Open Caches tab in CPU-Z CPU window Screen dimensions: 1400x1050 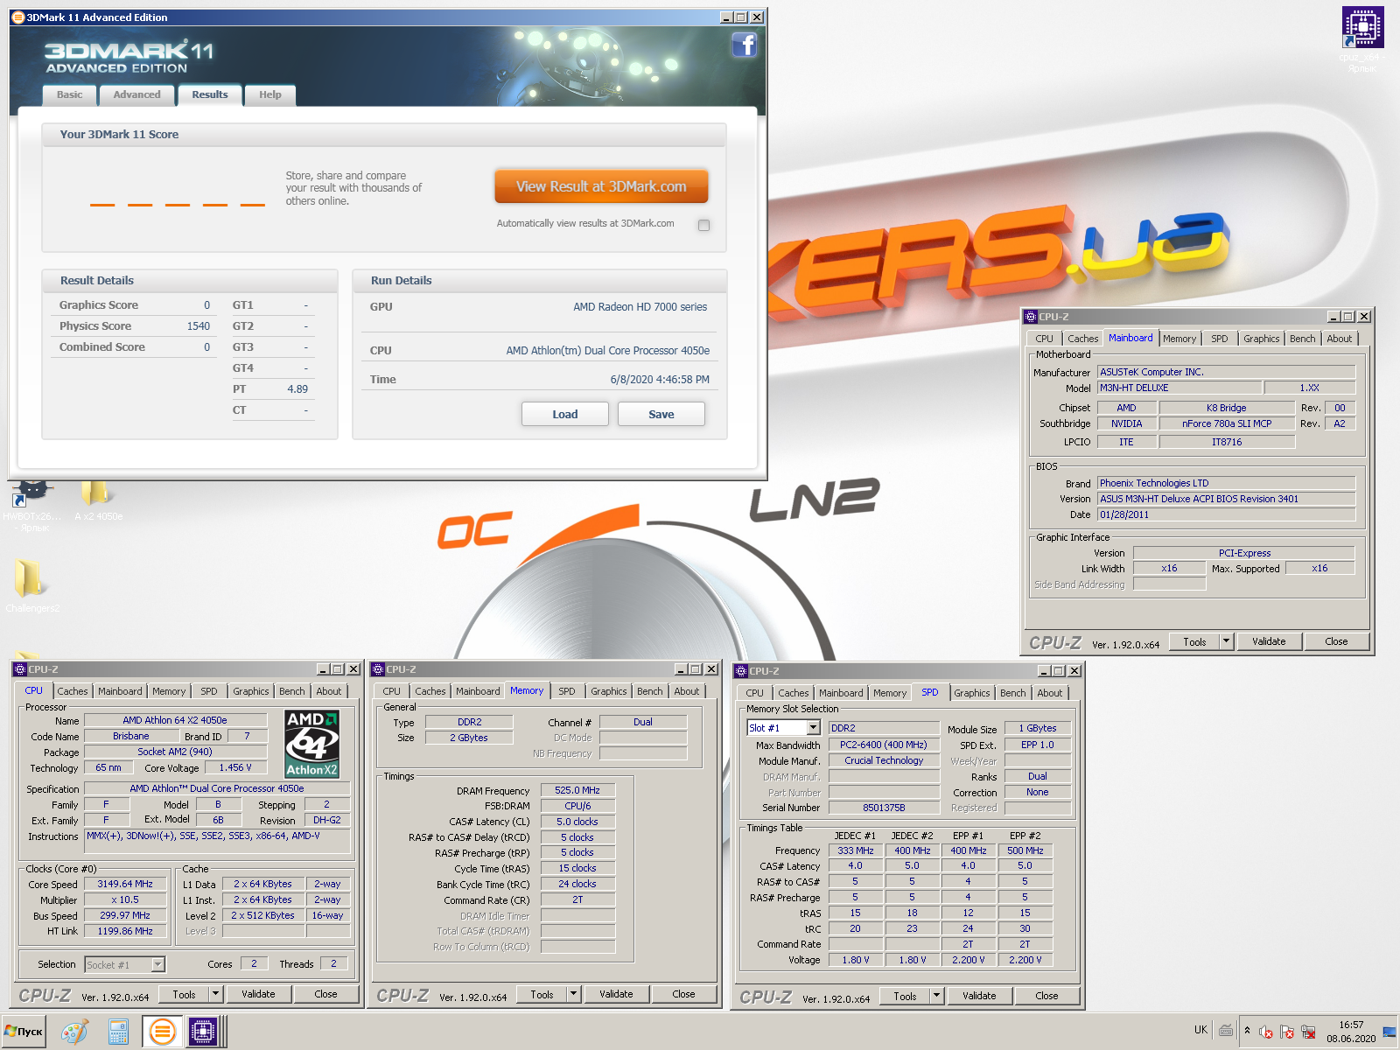click(73, 691)
